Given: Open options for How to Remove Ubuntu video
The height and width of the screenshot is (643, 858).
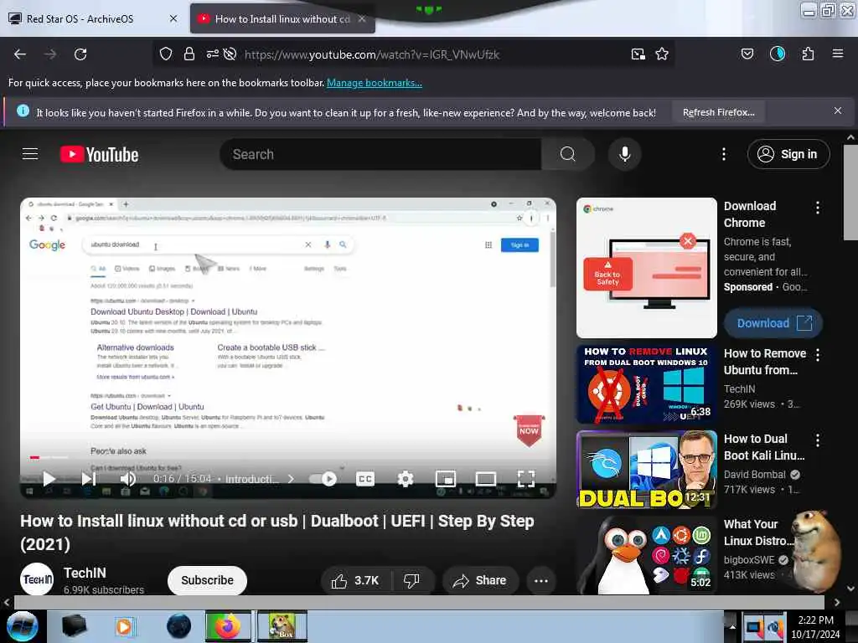Looking at the screenshot, I should 818,355.
